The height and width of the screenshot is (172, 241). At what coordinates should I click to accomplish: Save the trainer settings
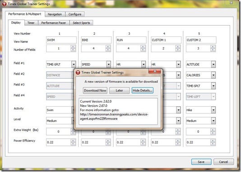(x=201, y=162)
